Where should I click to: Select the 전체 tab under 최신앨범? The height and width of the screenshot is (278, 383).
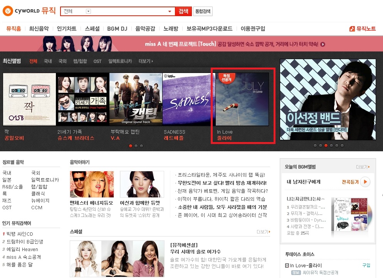33,61
